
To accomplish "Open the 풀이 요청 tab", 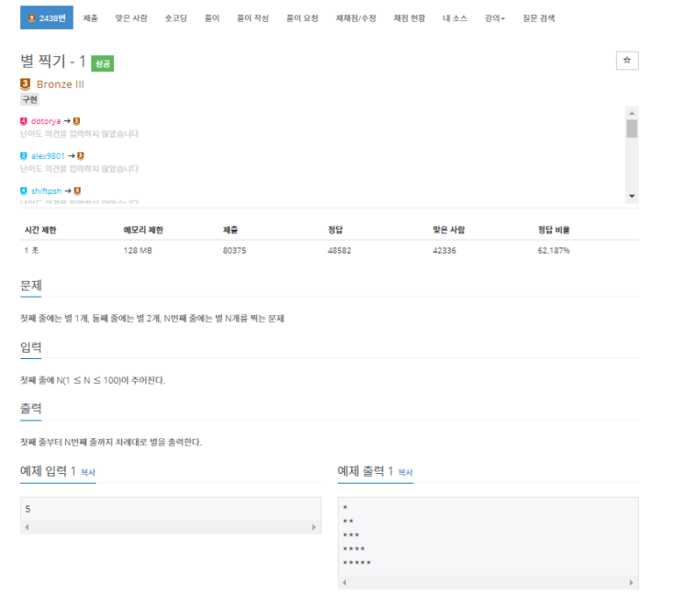I will 302,18.
